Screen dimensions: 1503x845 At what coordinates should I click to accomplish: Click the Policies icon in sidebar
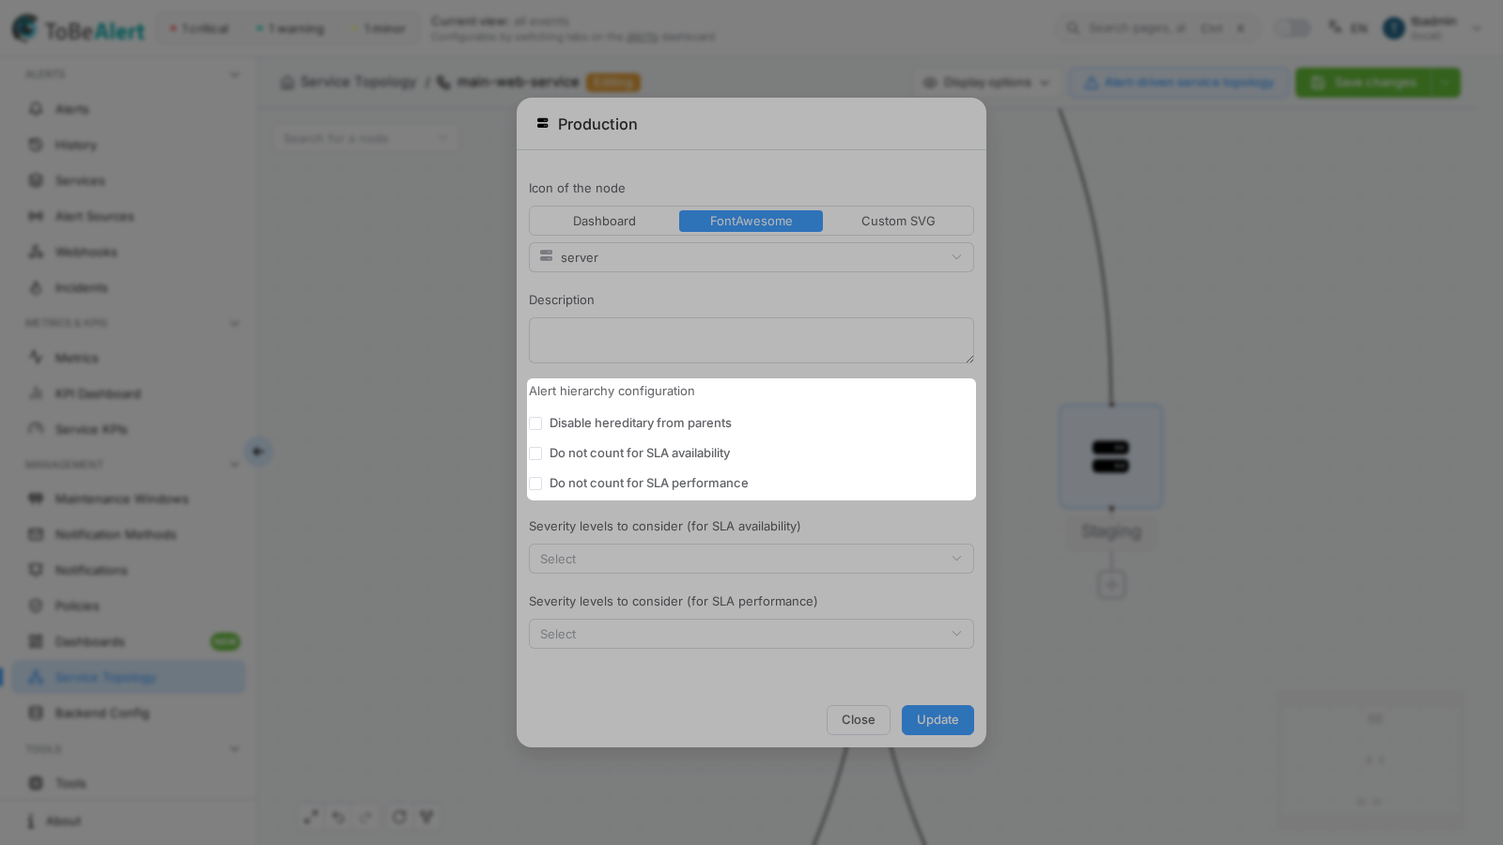point(36,606)
